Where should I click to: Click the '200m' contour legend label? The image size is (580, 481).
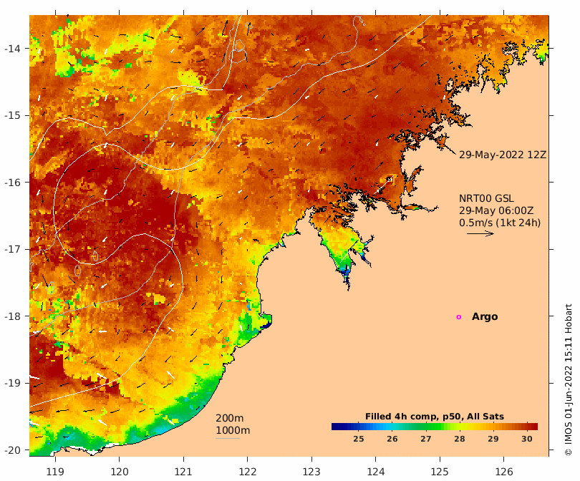coord(229,418)
